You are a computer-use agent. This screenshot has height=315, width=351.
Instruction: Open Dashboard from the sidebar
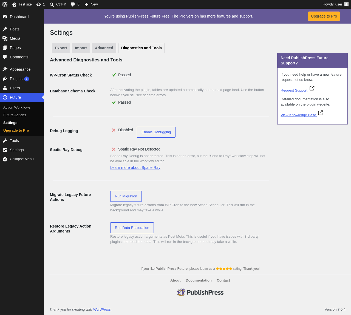(22, 17)
